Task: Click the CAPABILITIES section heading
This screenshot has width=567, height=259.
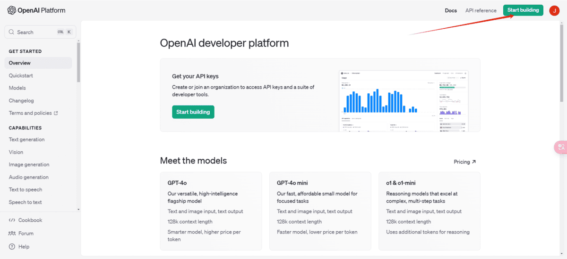Action: point(25,128)
